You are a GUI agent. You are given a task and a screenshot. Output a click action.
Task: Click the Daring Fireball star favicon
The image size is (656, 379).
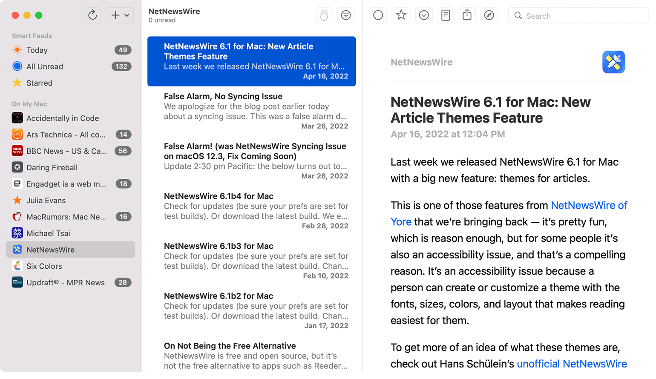pos(17,167)
